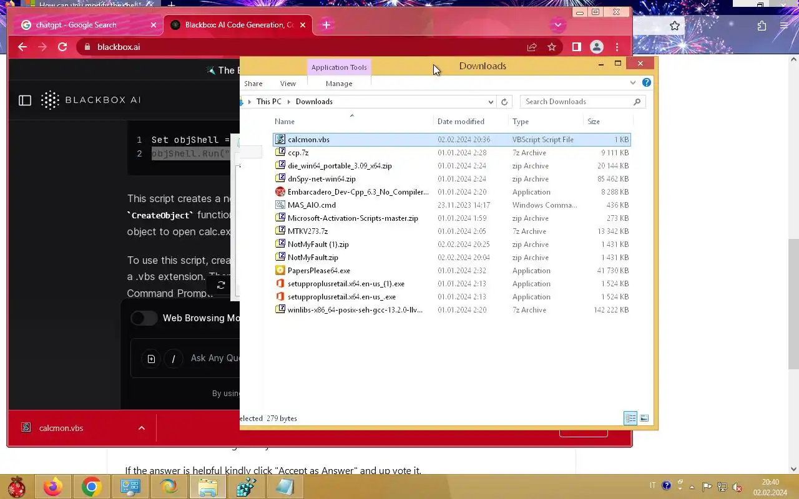799x499 pixels.
Task: Toggle the Web Browsing Mode switch
Action: (x=144, y=318)
